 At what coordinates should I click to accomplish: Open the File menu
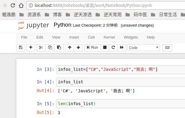[24, 37]
